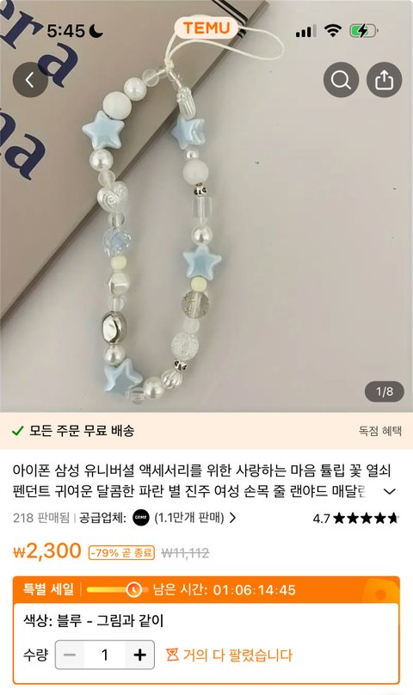The height and width of the screenshot is (695, 413).
Task: Tap the hourglass almost sold out icon
Action: tap(172, 655)
